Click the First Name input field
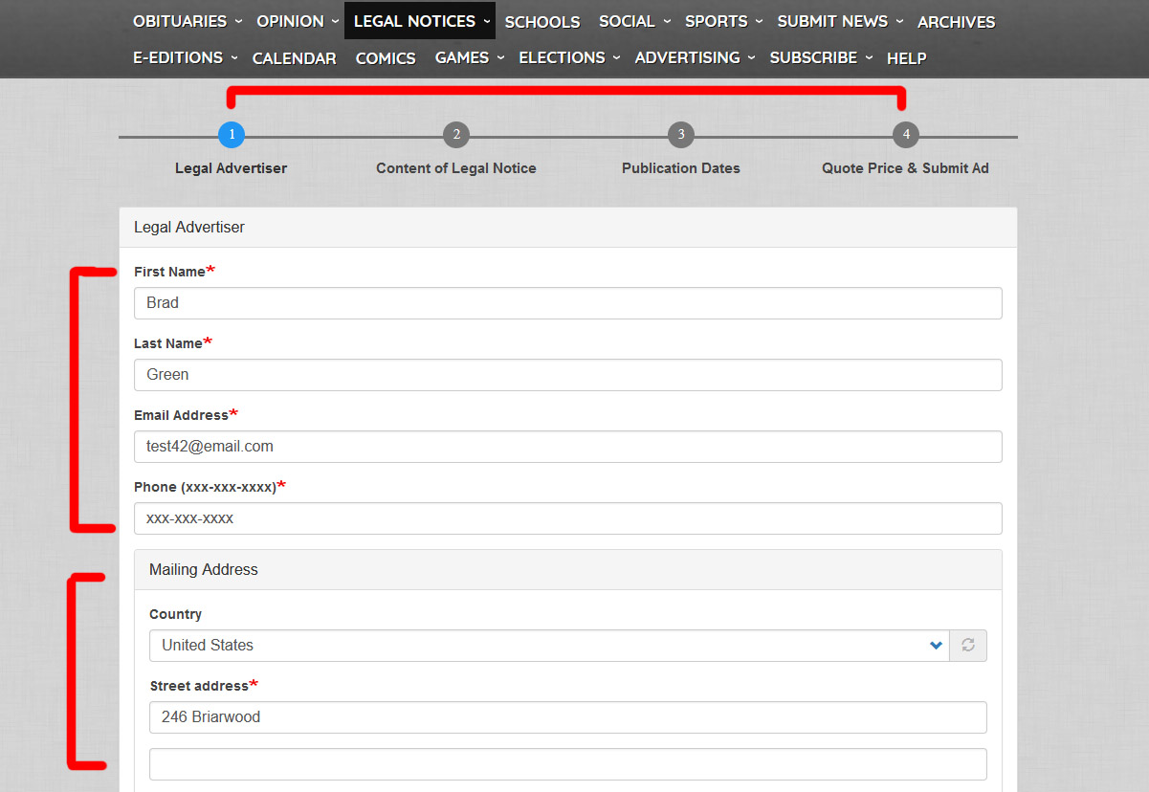 [x=567, y=303]
